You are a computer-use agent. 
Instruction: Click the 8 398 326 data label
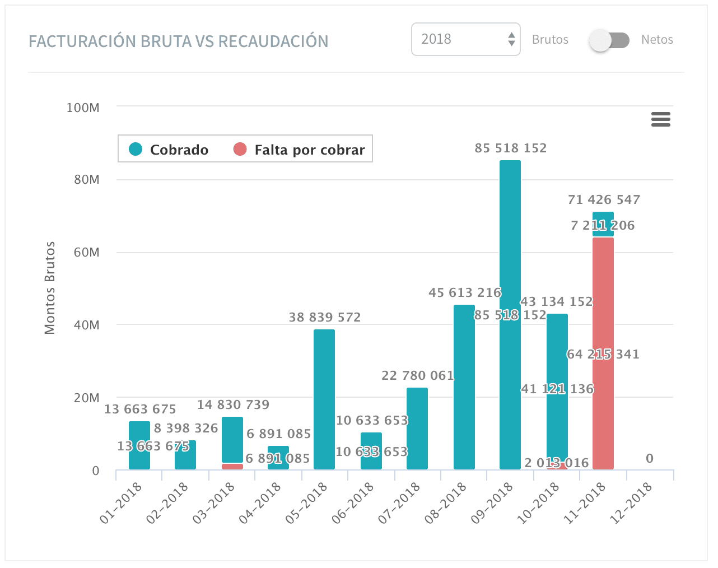[x=186, y=428]
